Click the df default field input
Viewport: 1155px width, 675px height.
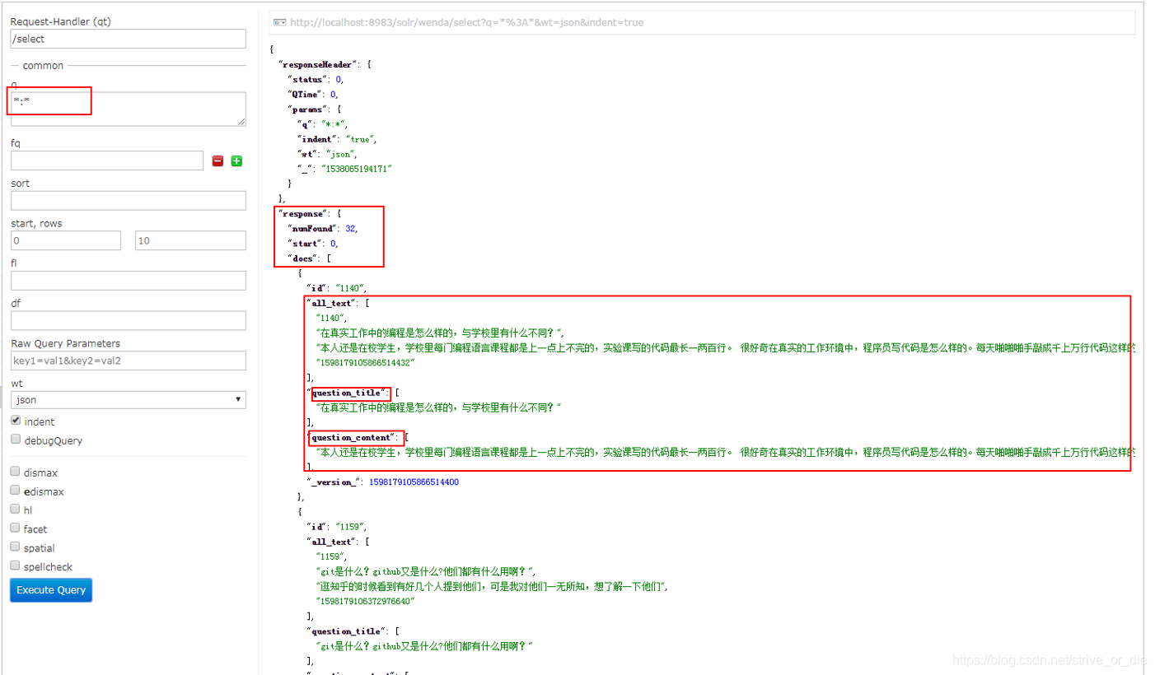(x=129, y=320)
